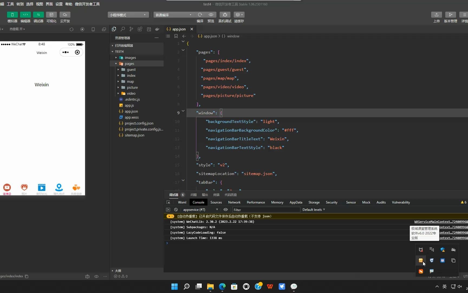Collapse the TEST4 project root
The width and height of the screenshot is (468, 293).
136,52
